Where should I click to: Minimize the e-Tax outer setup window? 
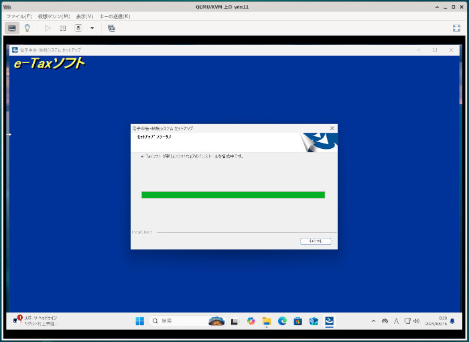tap(419, 50)
